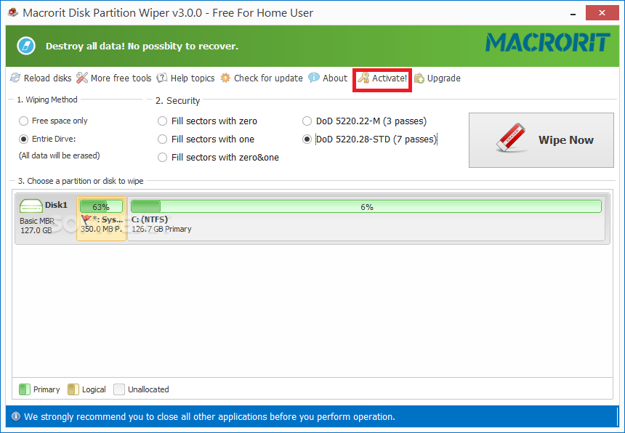Select the 350 MB system partition

pos(101,218)
